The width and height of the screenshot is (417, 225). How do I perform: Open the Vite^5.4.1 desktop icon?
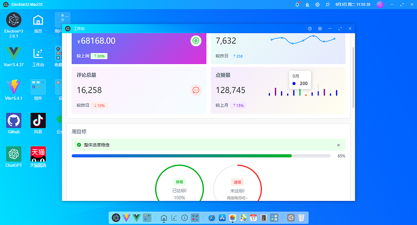click(14, 87)
